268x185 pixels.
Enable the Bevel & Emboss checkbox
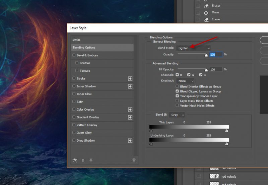74,55
